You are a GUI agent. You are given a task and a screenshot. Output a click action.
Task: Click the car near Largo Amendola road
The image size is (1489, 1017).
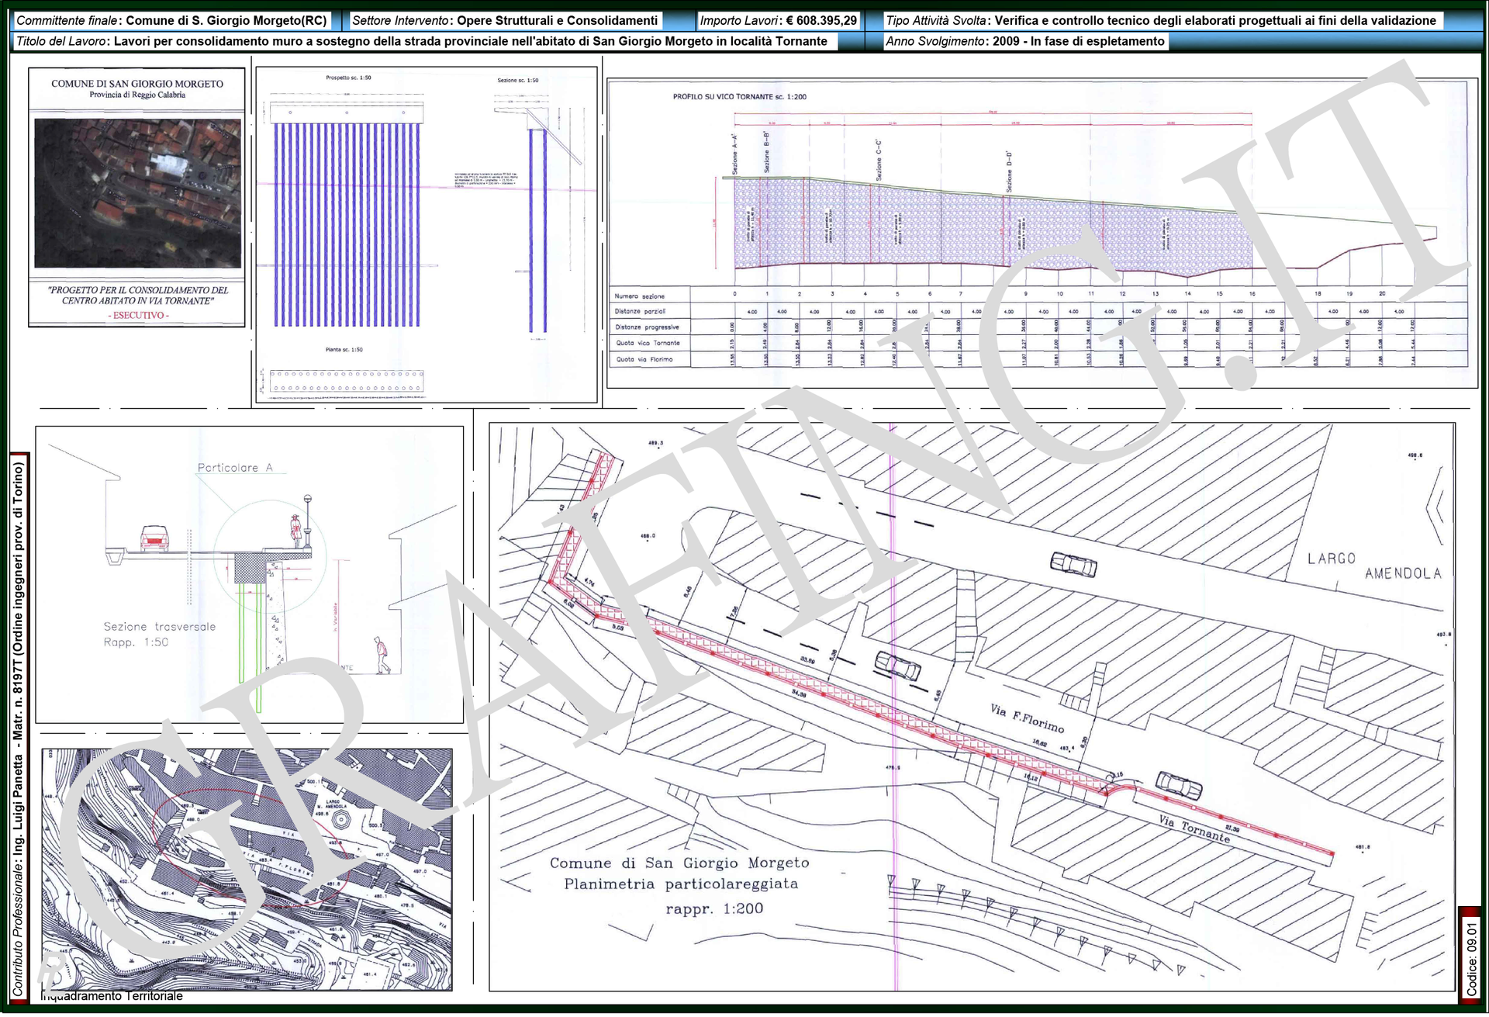click(1073, 564)
